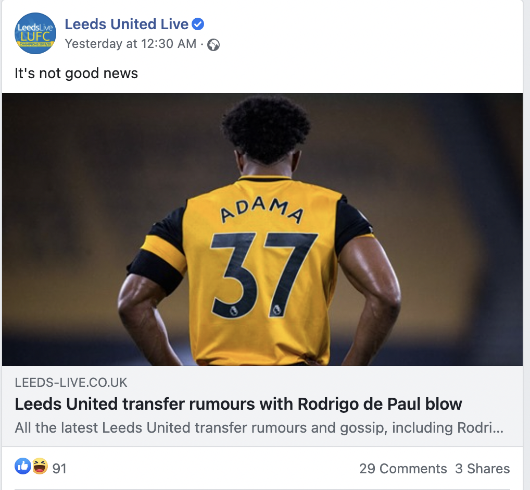This screenshot has width=530, height=490.
Task: Click the Leeds United Live profile picture
Action: pos(35,33)
